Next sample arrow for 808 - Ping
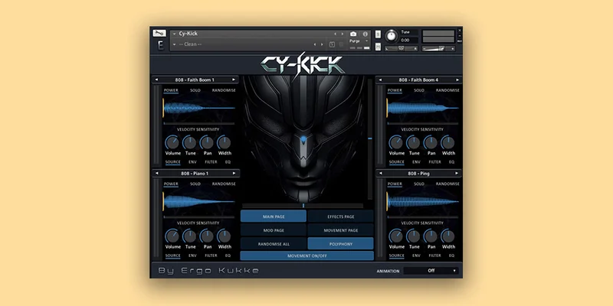 tap(456, 173)
